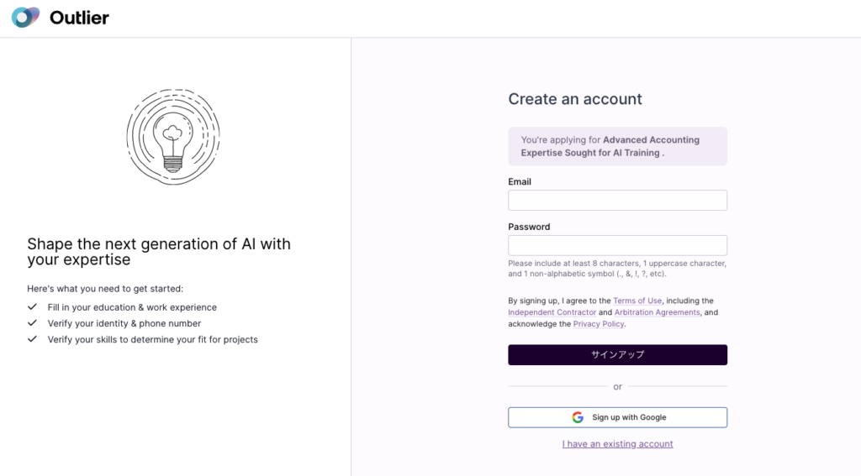861x476 pixels.
Task: Click the Outlier wordmark text
Action: click(79, 18)
